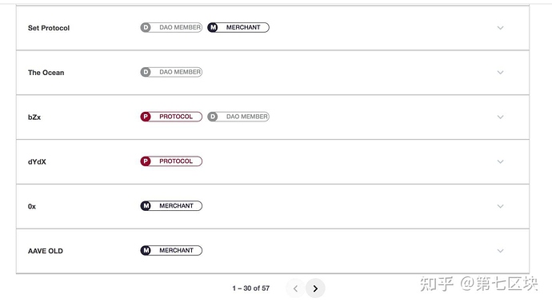552x306 pixels.
Task: Click the D icon in Set Protocol's DAO Member badge
Action: coord(146,27)
